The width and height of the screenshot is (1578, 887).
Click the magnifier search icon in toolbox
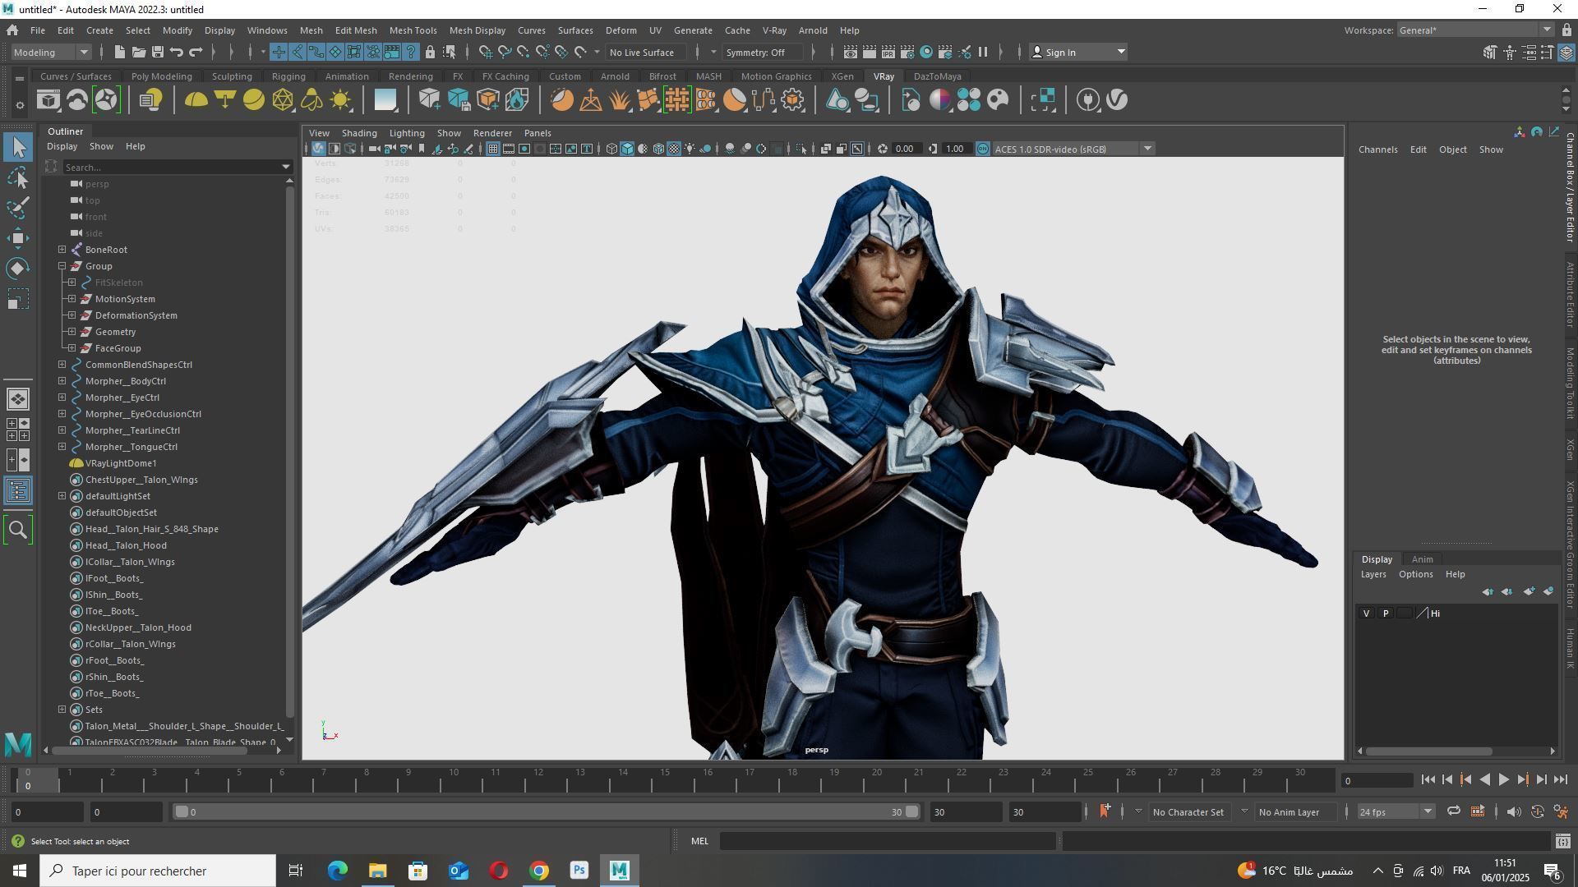tap(18, 530)
